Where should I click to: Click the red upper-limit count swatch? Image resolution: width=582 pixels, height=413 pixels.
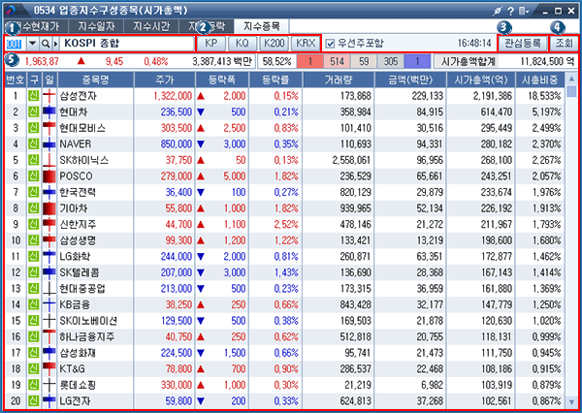tap(310, 61)
